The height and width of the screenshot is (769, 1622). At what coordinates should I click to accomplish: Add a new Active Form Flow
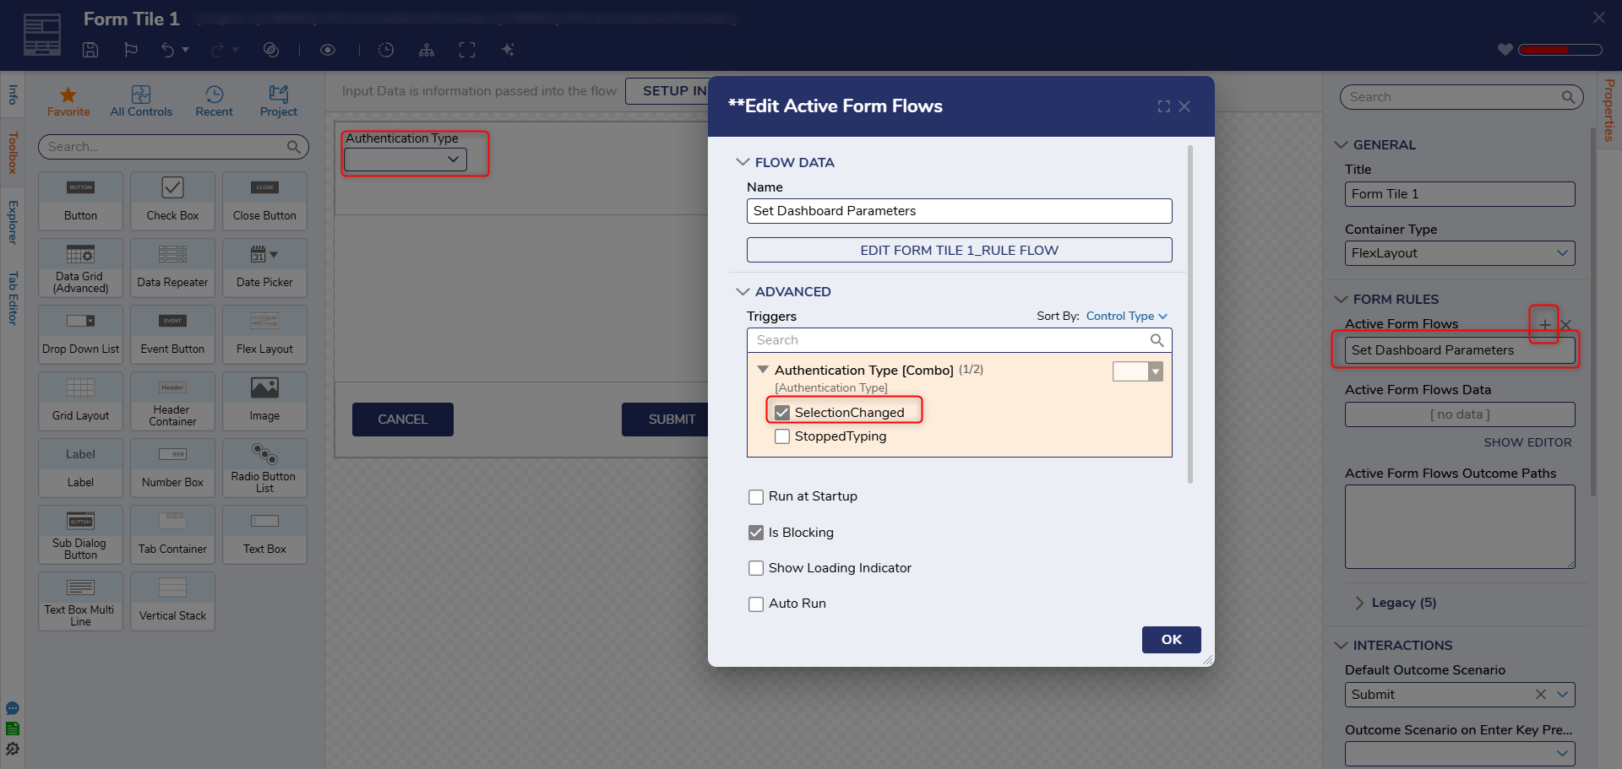click(1543, 324)
